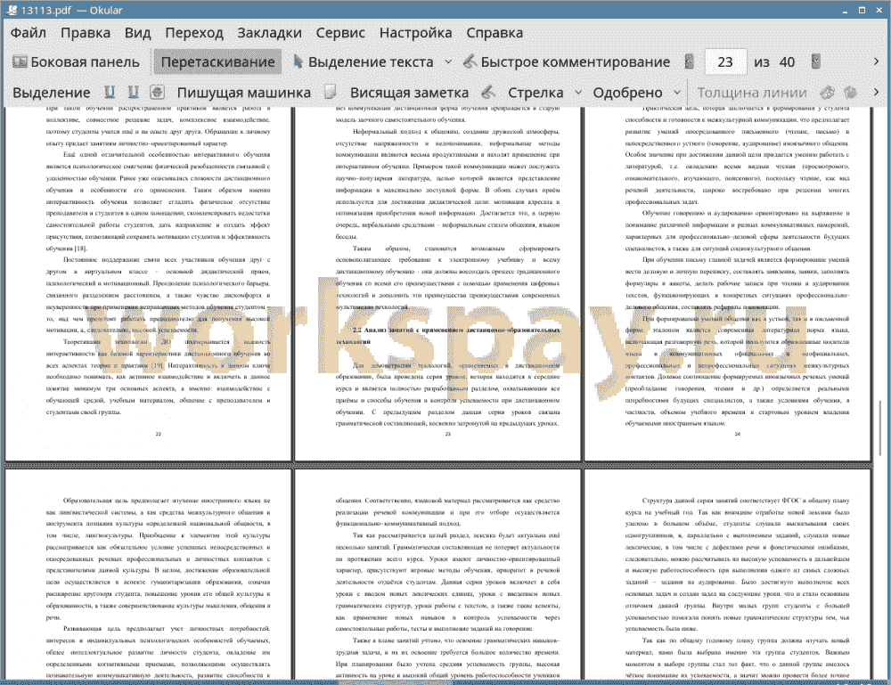Screen dimensions: 891x685
Task: Select the Стрелка arrow annotation tool
Action: point(535,93)
